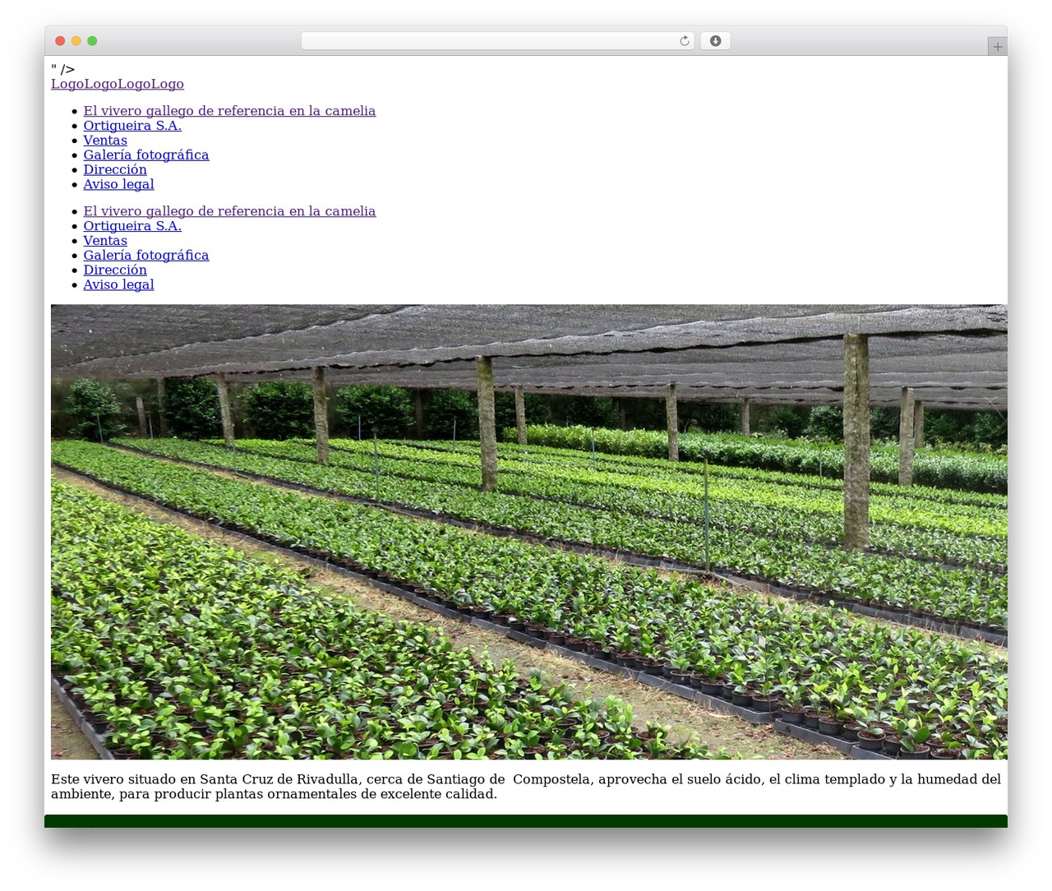This screenshot has width=1052, height=891.
Task: Minimize the window with the yellow button
Action: tap(76, 41)
